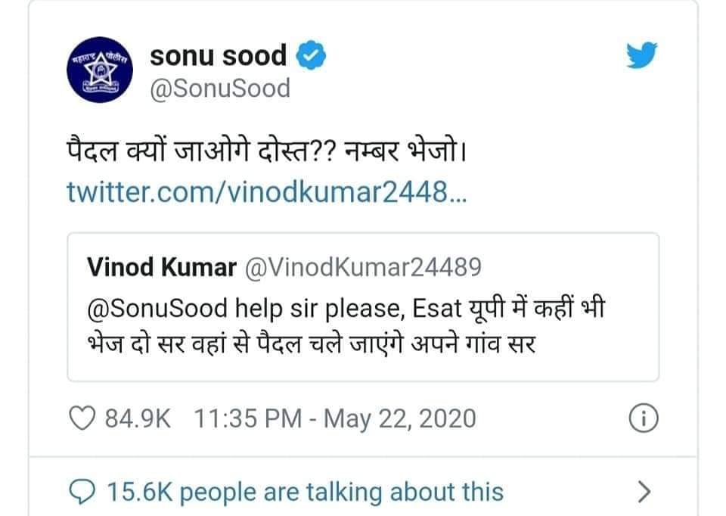Click the 84.9K likes count

coord(138,418)
